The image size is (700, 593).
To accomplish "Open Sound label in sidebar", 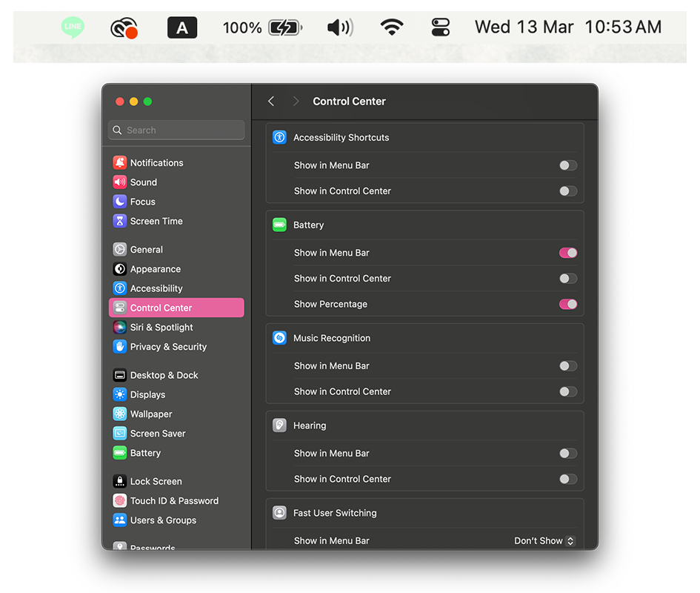I will (143, 182).
